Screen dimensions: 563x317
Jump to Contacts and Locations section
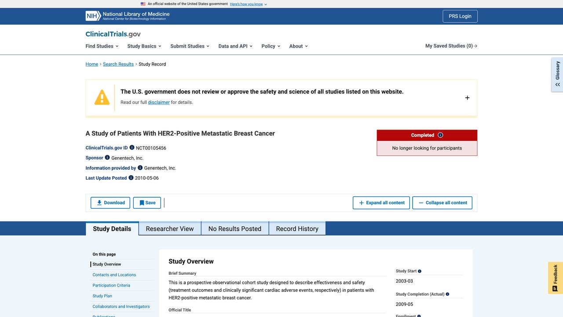click(x=114, y=275)
